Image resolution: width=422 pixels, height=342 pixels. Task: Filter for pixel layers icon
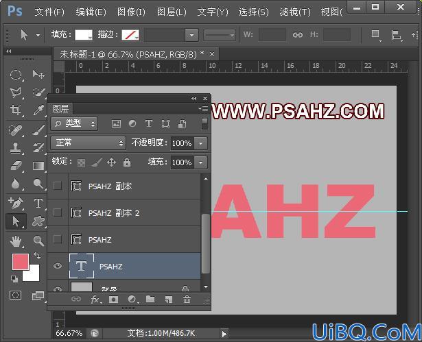point(116,123)
